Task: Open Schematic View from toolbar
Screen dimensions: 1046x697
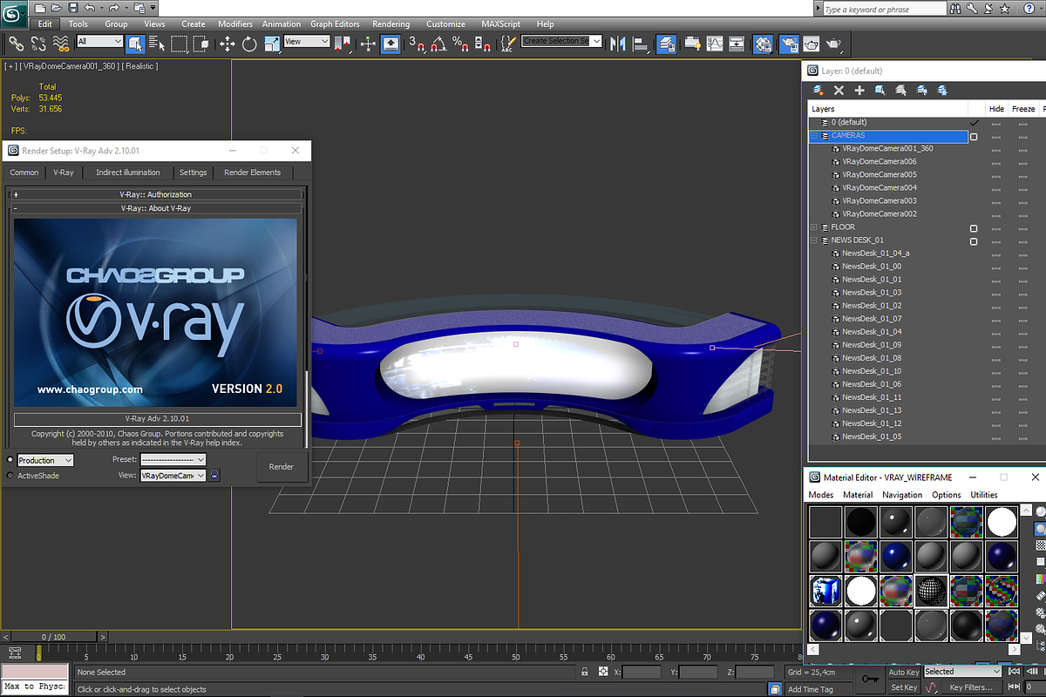Action: point(737,43)
